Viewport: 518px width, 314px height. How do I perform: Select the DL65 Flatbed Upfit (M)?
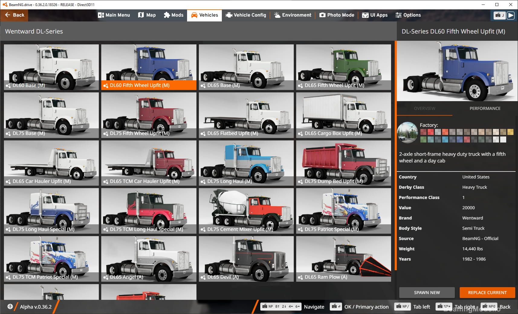[x=246, y=115]
